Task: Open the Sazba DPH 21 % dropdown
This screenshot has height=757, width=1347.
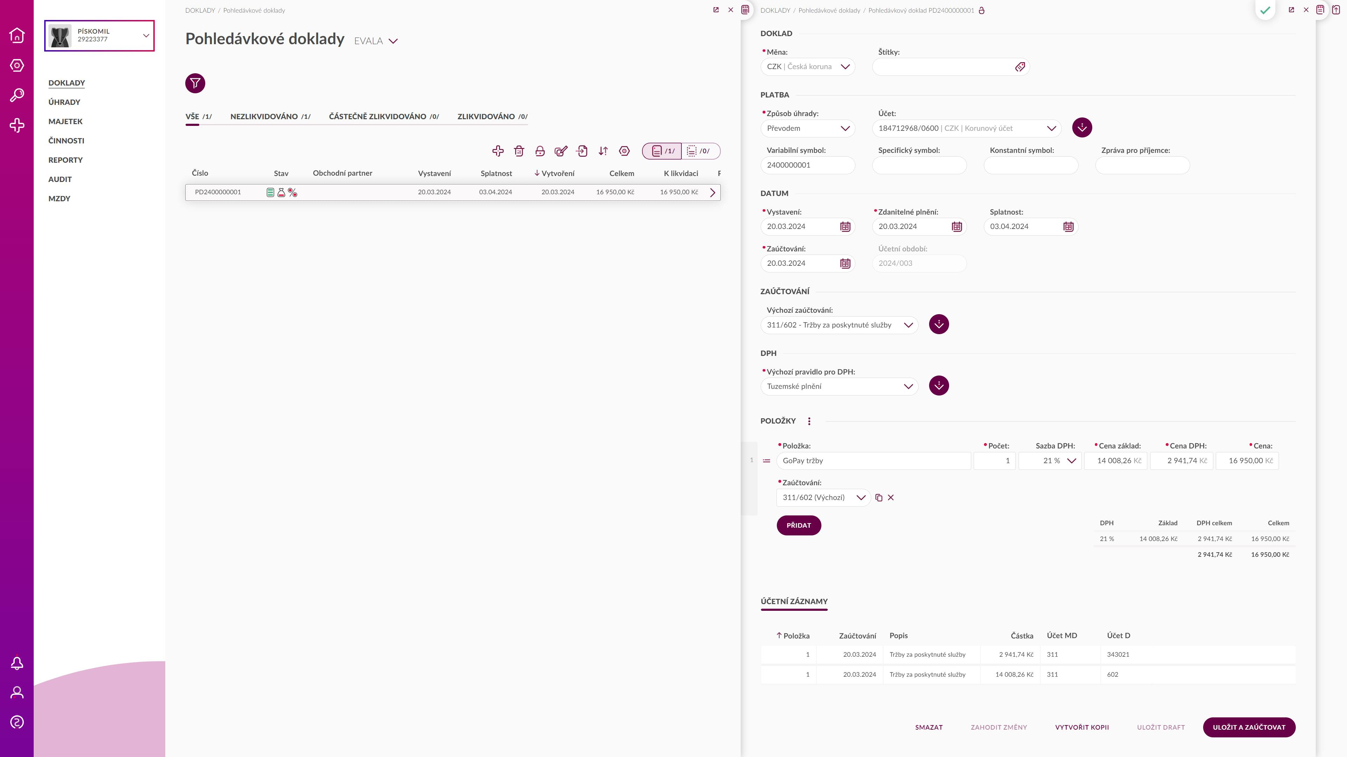Action: coord(1050,461)
